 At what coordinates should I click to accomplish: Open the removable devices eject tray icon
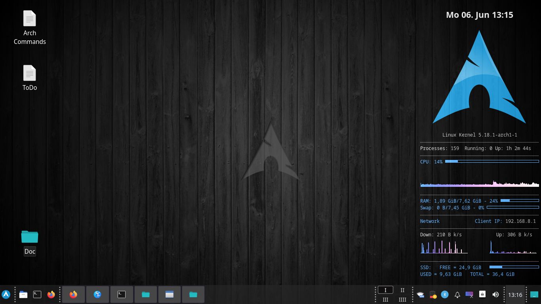[x=482, y=294]
